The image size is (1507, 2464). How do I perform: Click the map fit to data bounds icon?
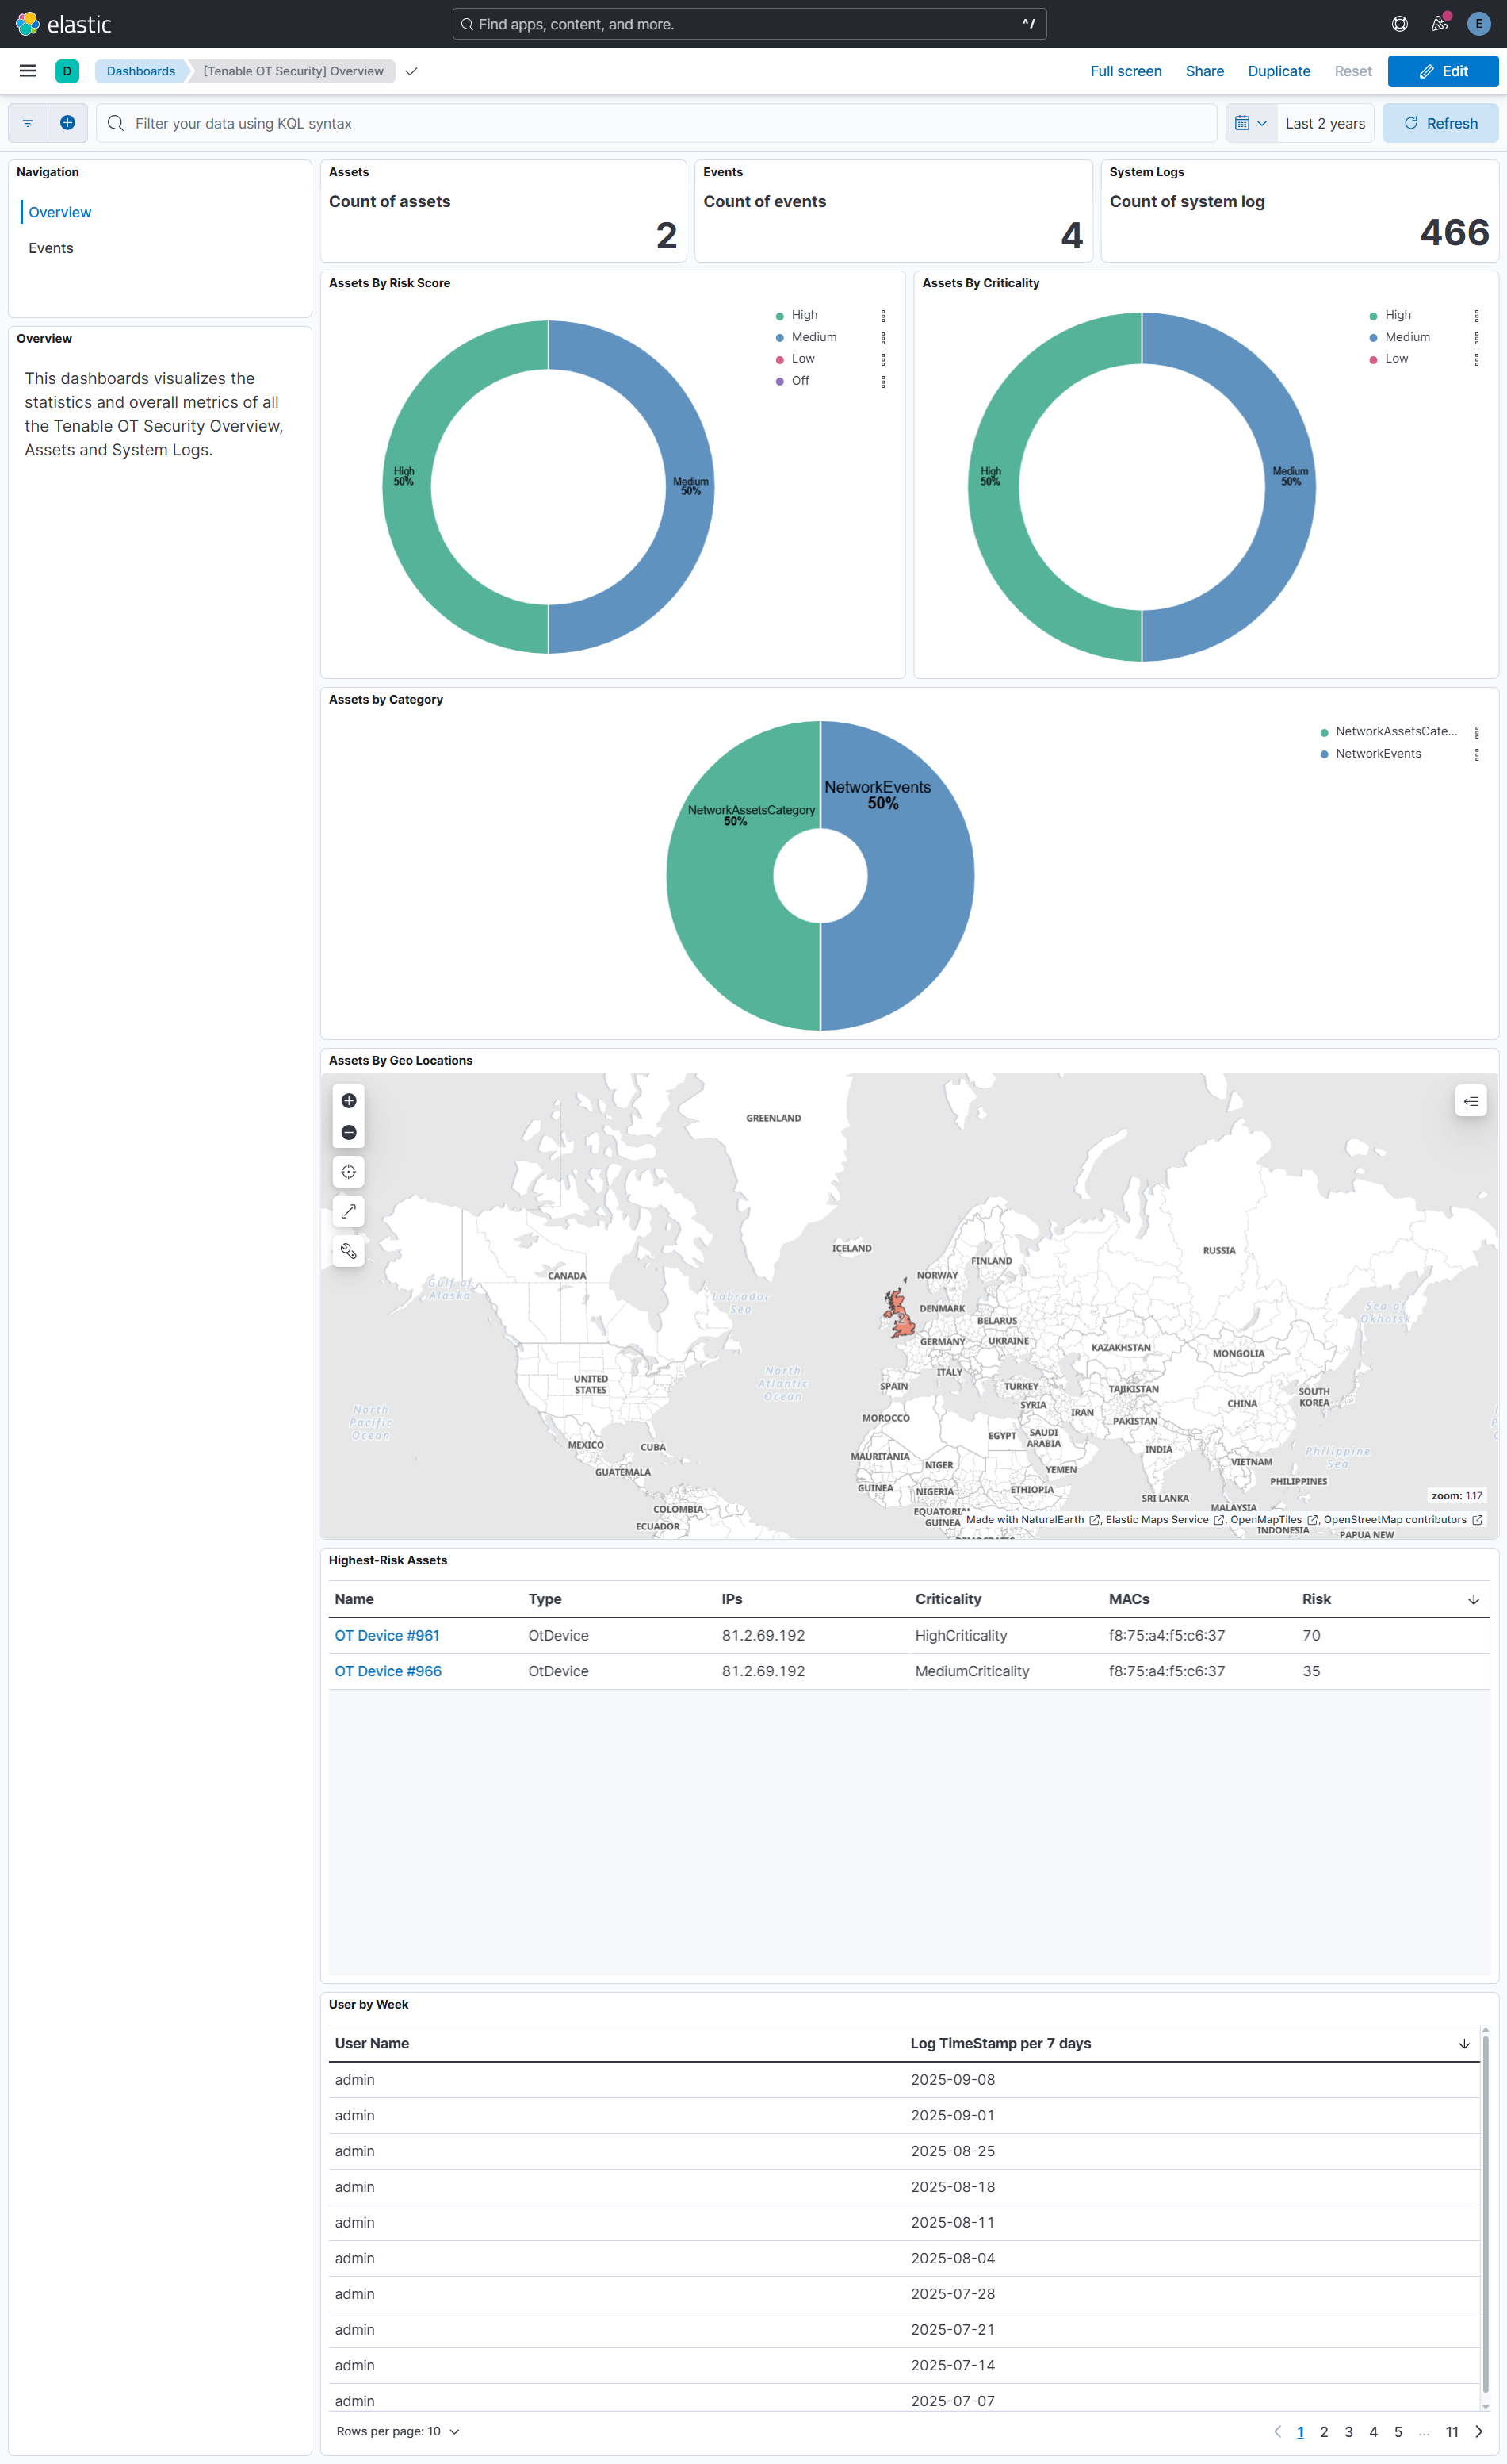[x=349, y=1171]
